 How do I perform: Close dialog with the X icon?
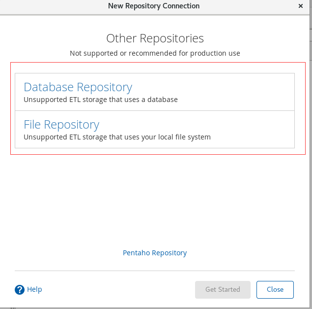[301, 6]
